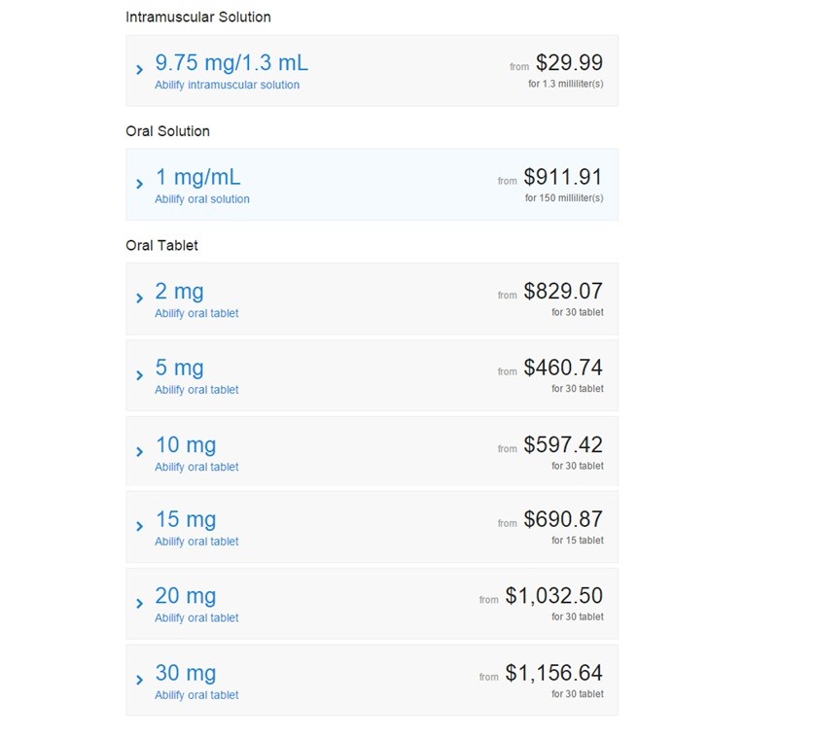Select the 5 mg dosage heading
Screen dimensions: 815x738
coord(179,368)
